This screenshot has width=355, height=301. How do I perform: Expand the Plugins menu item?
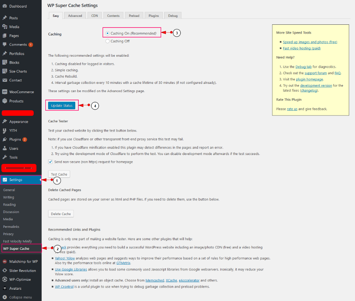(15, 140)
